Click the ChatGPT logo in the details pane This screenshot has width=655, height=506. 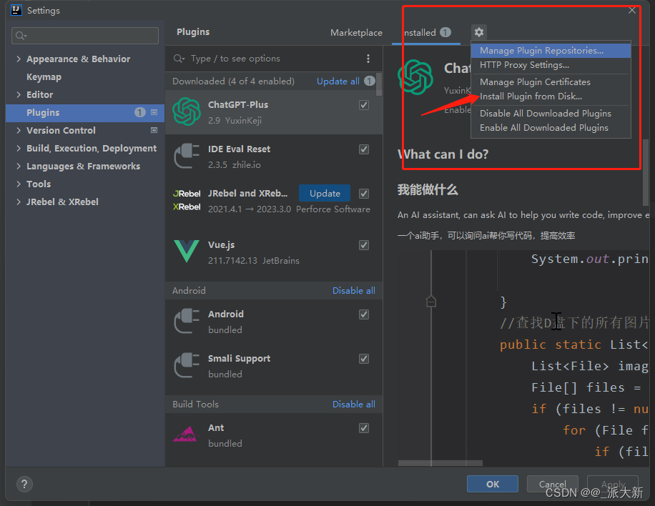click(x=415, y=77)
